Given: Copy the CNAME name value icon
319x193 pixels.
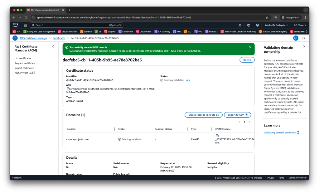Looking at the screenshot, I should (x=217, y=136).
